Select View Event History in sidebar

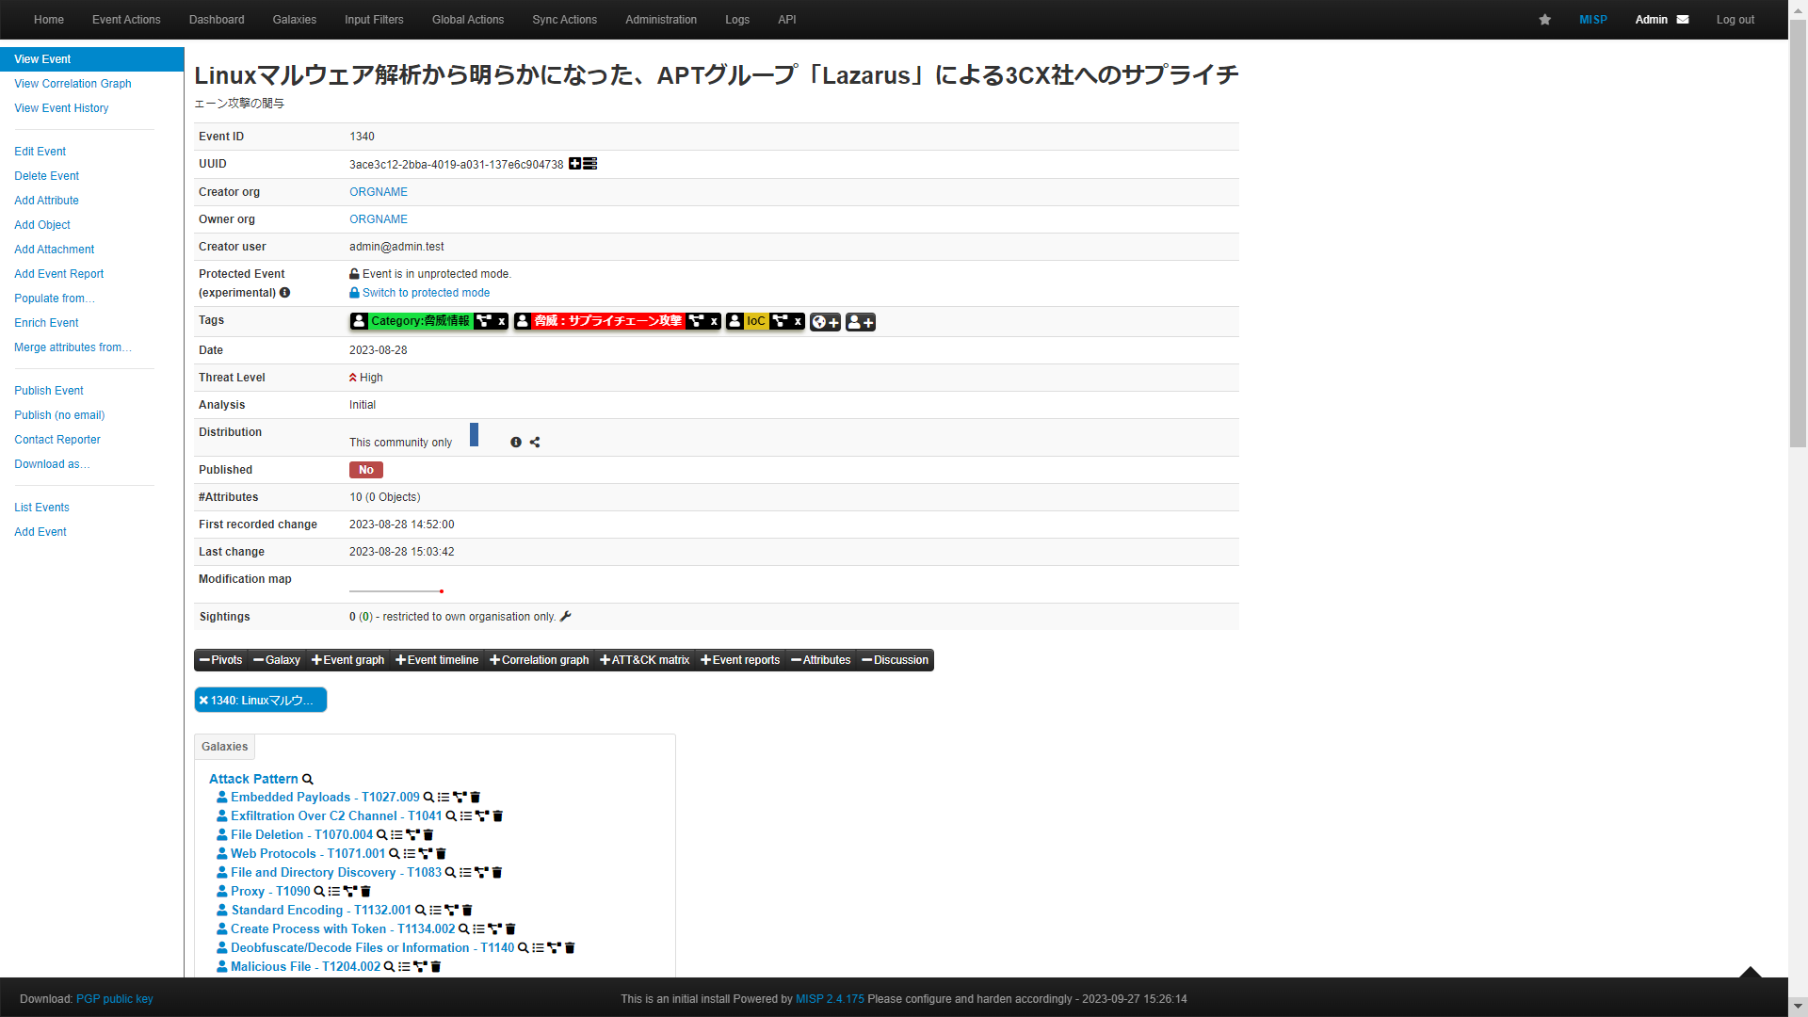(x=61, y=108)
